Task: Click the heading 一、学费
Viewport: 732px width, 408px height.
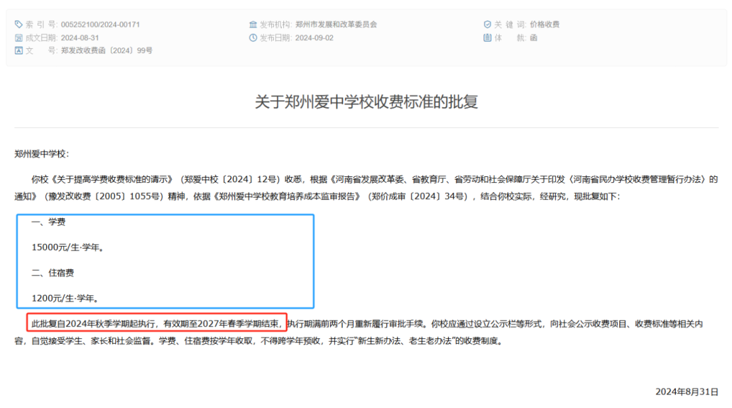Action: [x=49, y=222]
